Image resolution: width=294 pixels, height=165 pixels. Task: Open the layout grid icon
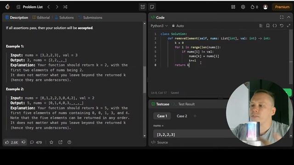[x=233, y=7]
